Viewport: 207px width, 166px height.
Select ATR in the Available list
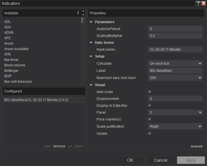pyautogui.click(x=7, y=54)
